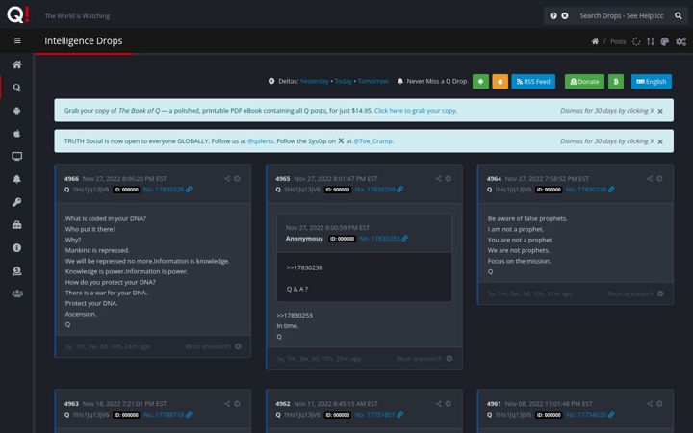Open the toolbox icon in the sidebar

pos(16,225)
